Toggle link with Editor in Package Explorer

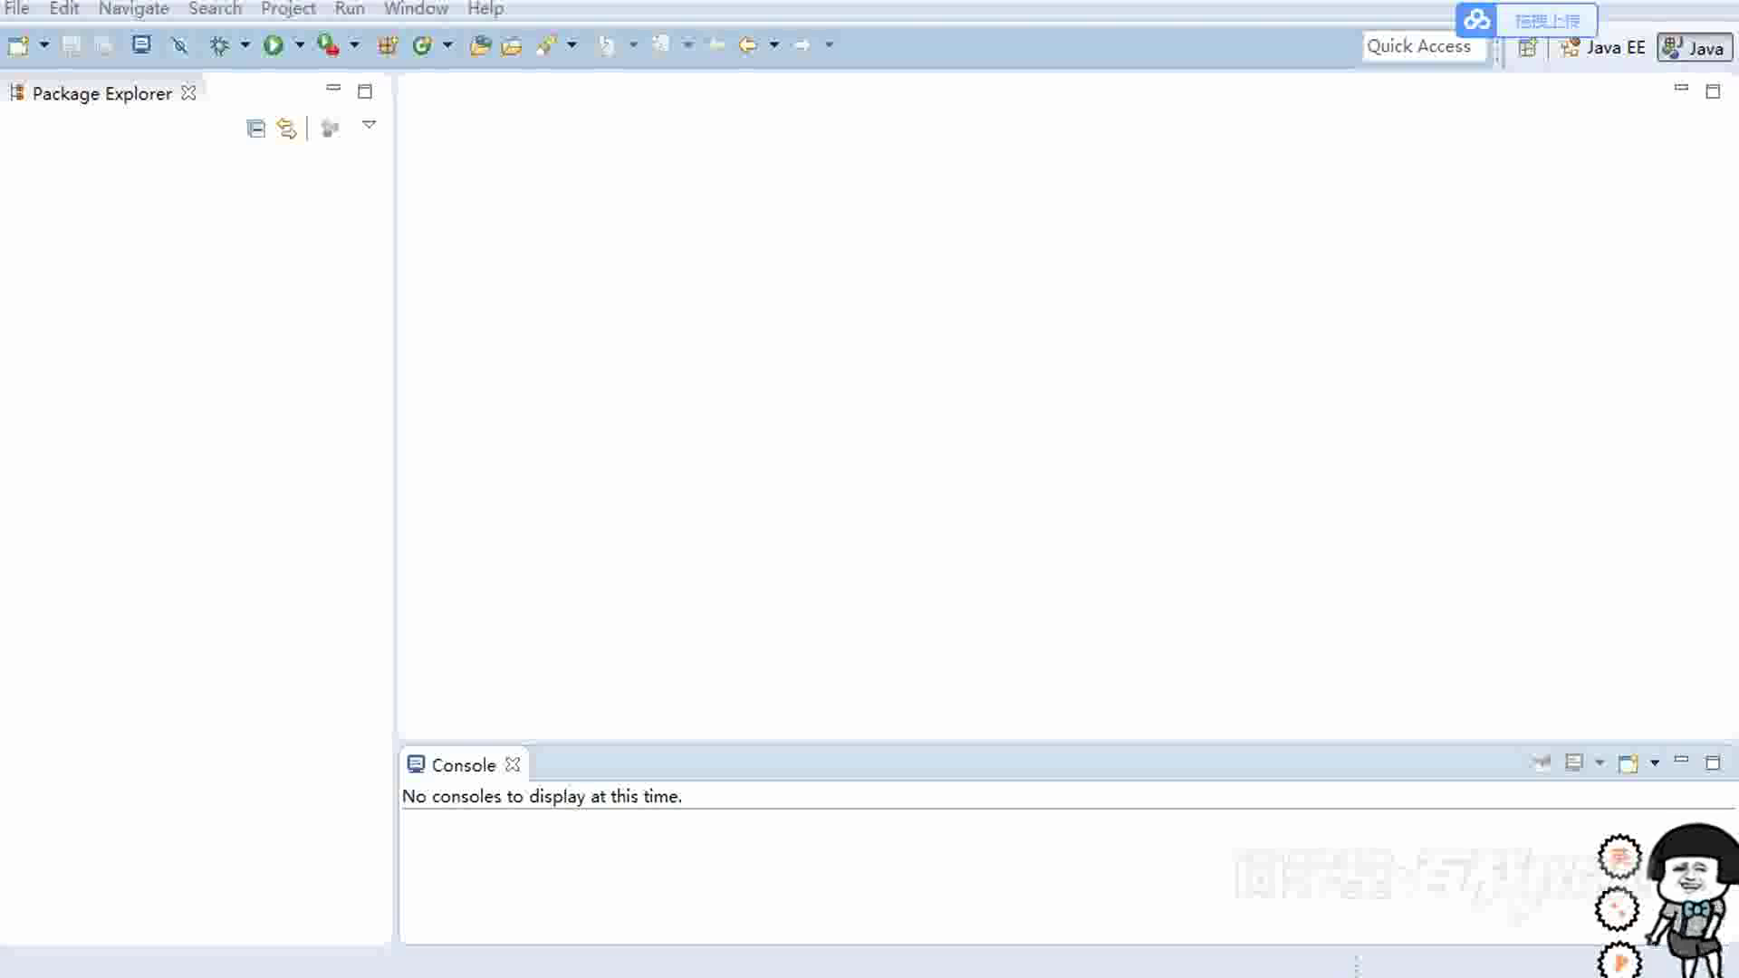(286, 128)
